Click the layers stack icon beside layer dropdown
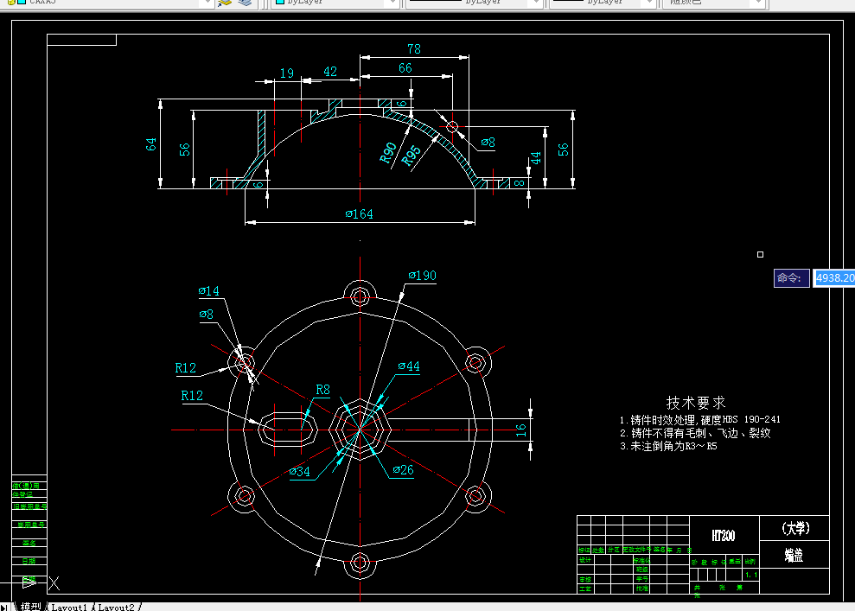Image resolution: width=855 pixels, height=611 pixels. [244, 3]
